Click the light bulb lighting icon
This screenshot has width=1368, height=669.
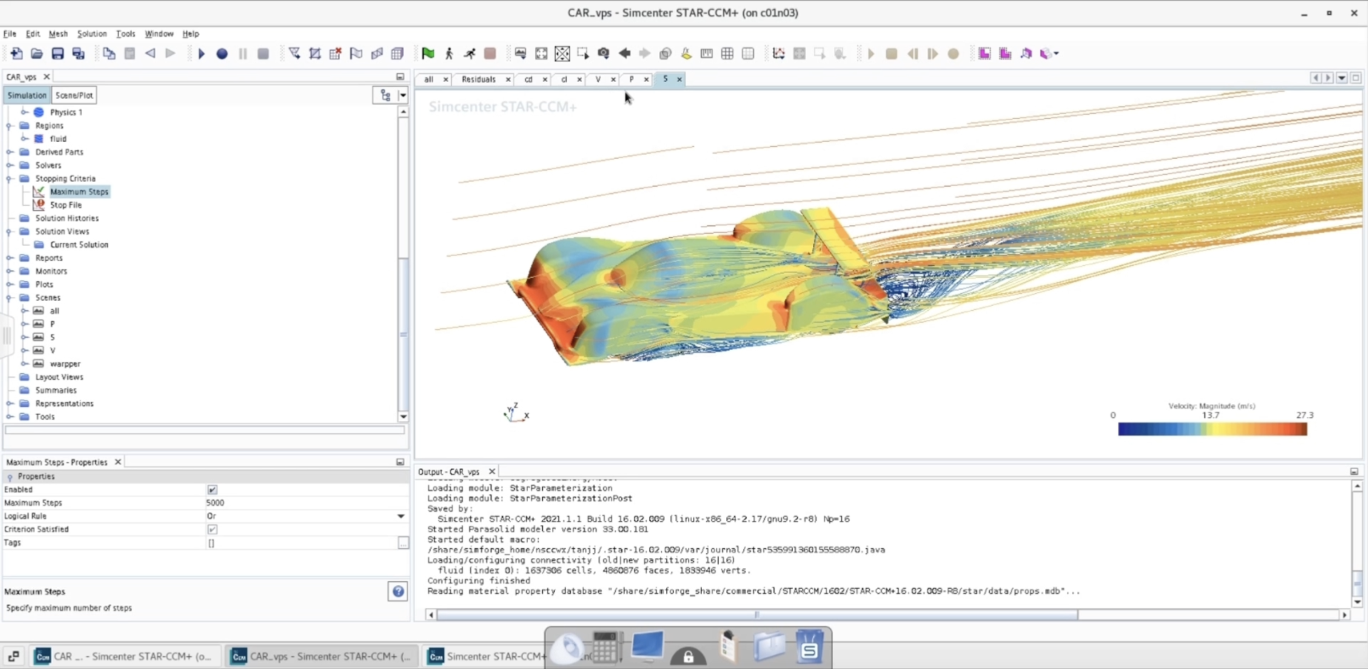pos(686,53)
